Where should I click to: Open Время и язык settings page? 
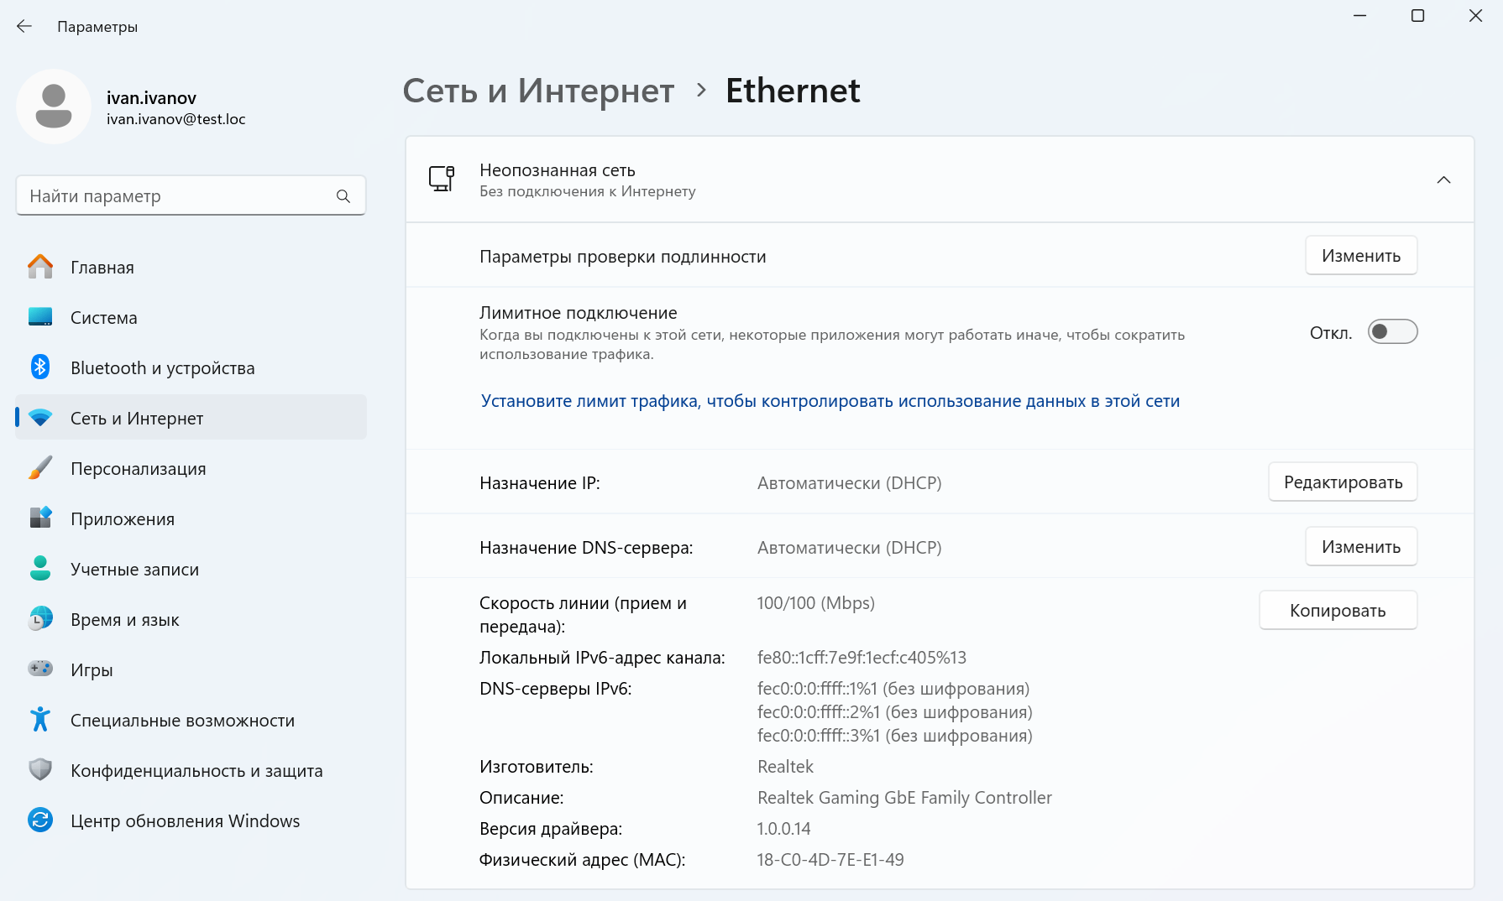click(124, 620)
